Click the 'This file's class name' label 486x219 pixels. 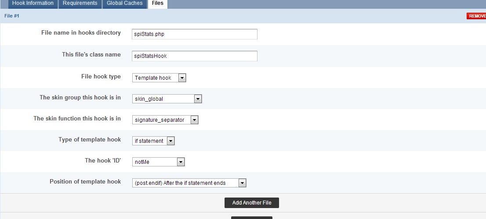point(91,55)
